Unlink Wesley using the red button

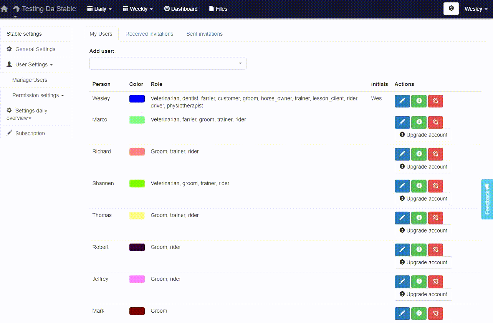point(435,101)
